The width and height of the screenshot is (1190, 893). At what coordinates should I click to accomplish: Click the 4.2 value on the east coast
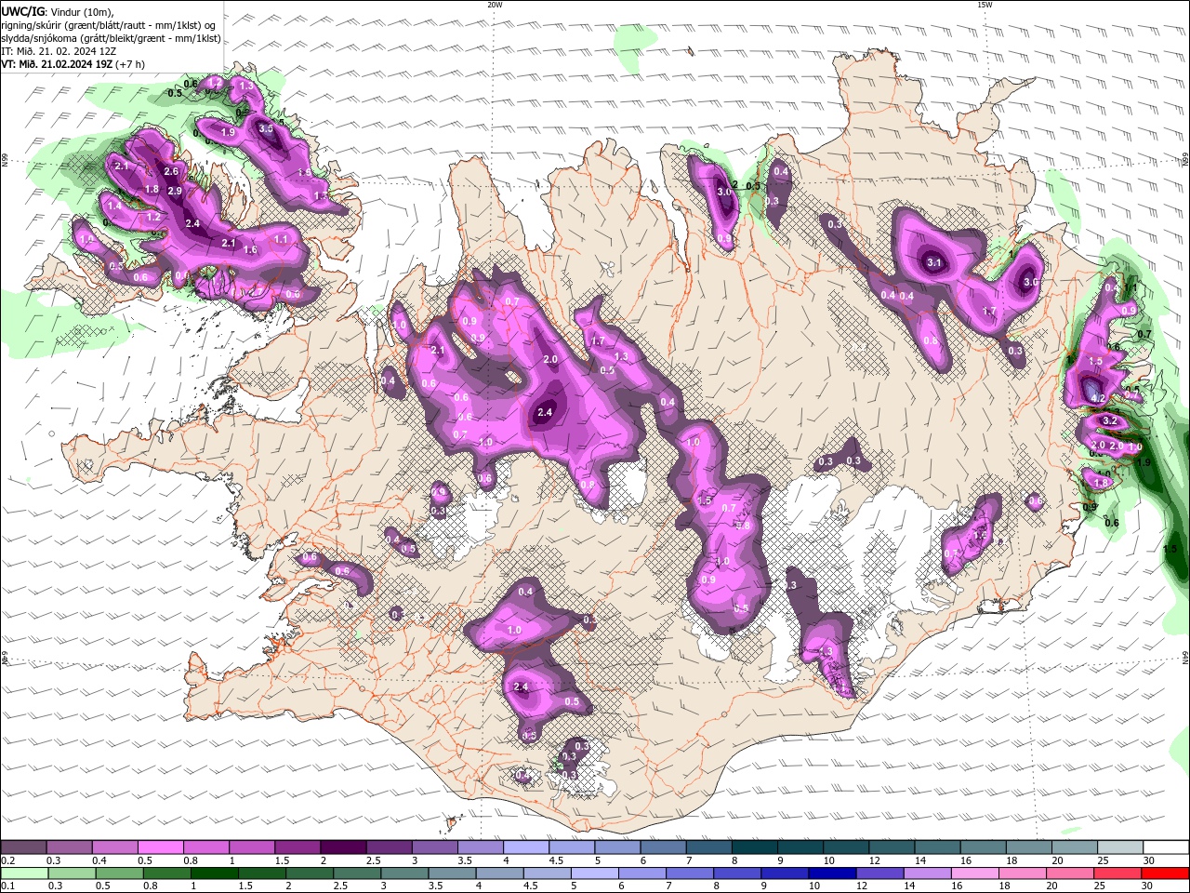coord(1097,398)
